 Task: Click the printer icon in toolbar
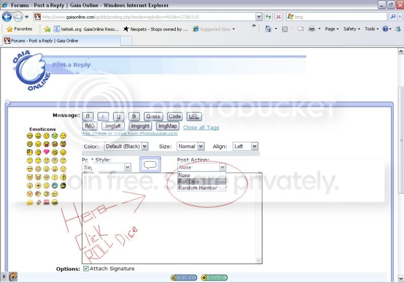[x=312, y=29]
